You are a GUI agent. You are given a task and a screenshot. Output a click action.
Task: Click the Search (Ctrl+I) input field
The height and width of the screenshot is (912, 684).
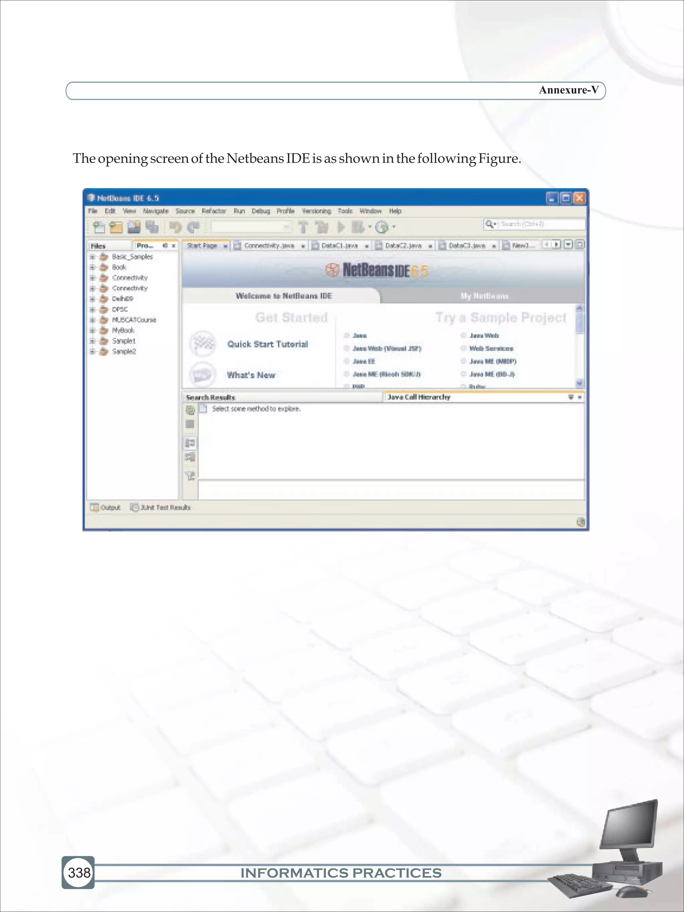(x=542, y=224)
